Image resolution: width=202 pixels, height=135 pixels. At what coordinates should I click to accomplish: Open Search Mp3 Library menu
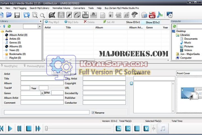40,8
